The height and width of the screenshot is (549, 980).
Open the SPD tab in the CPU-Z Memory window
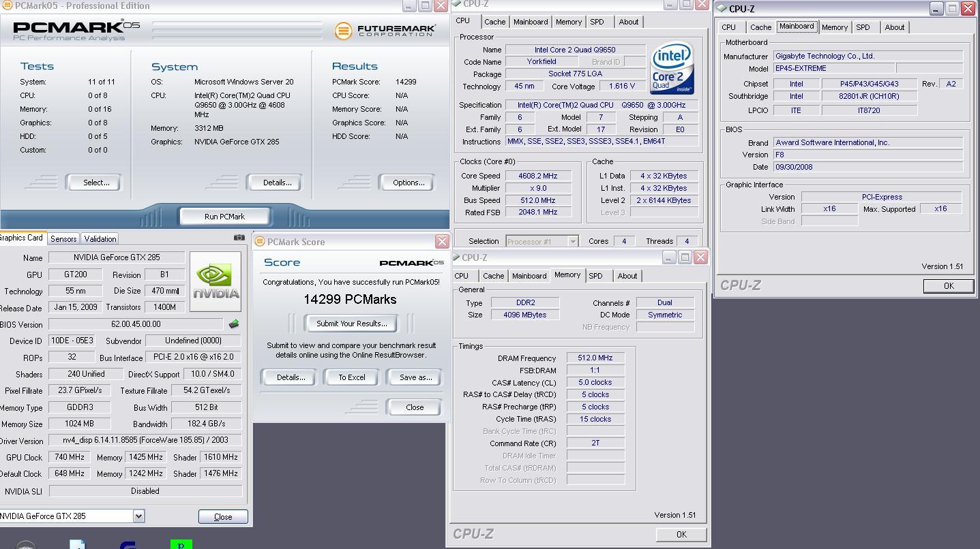(x=595, y=276)
